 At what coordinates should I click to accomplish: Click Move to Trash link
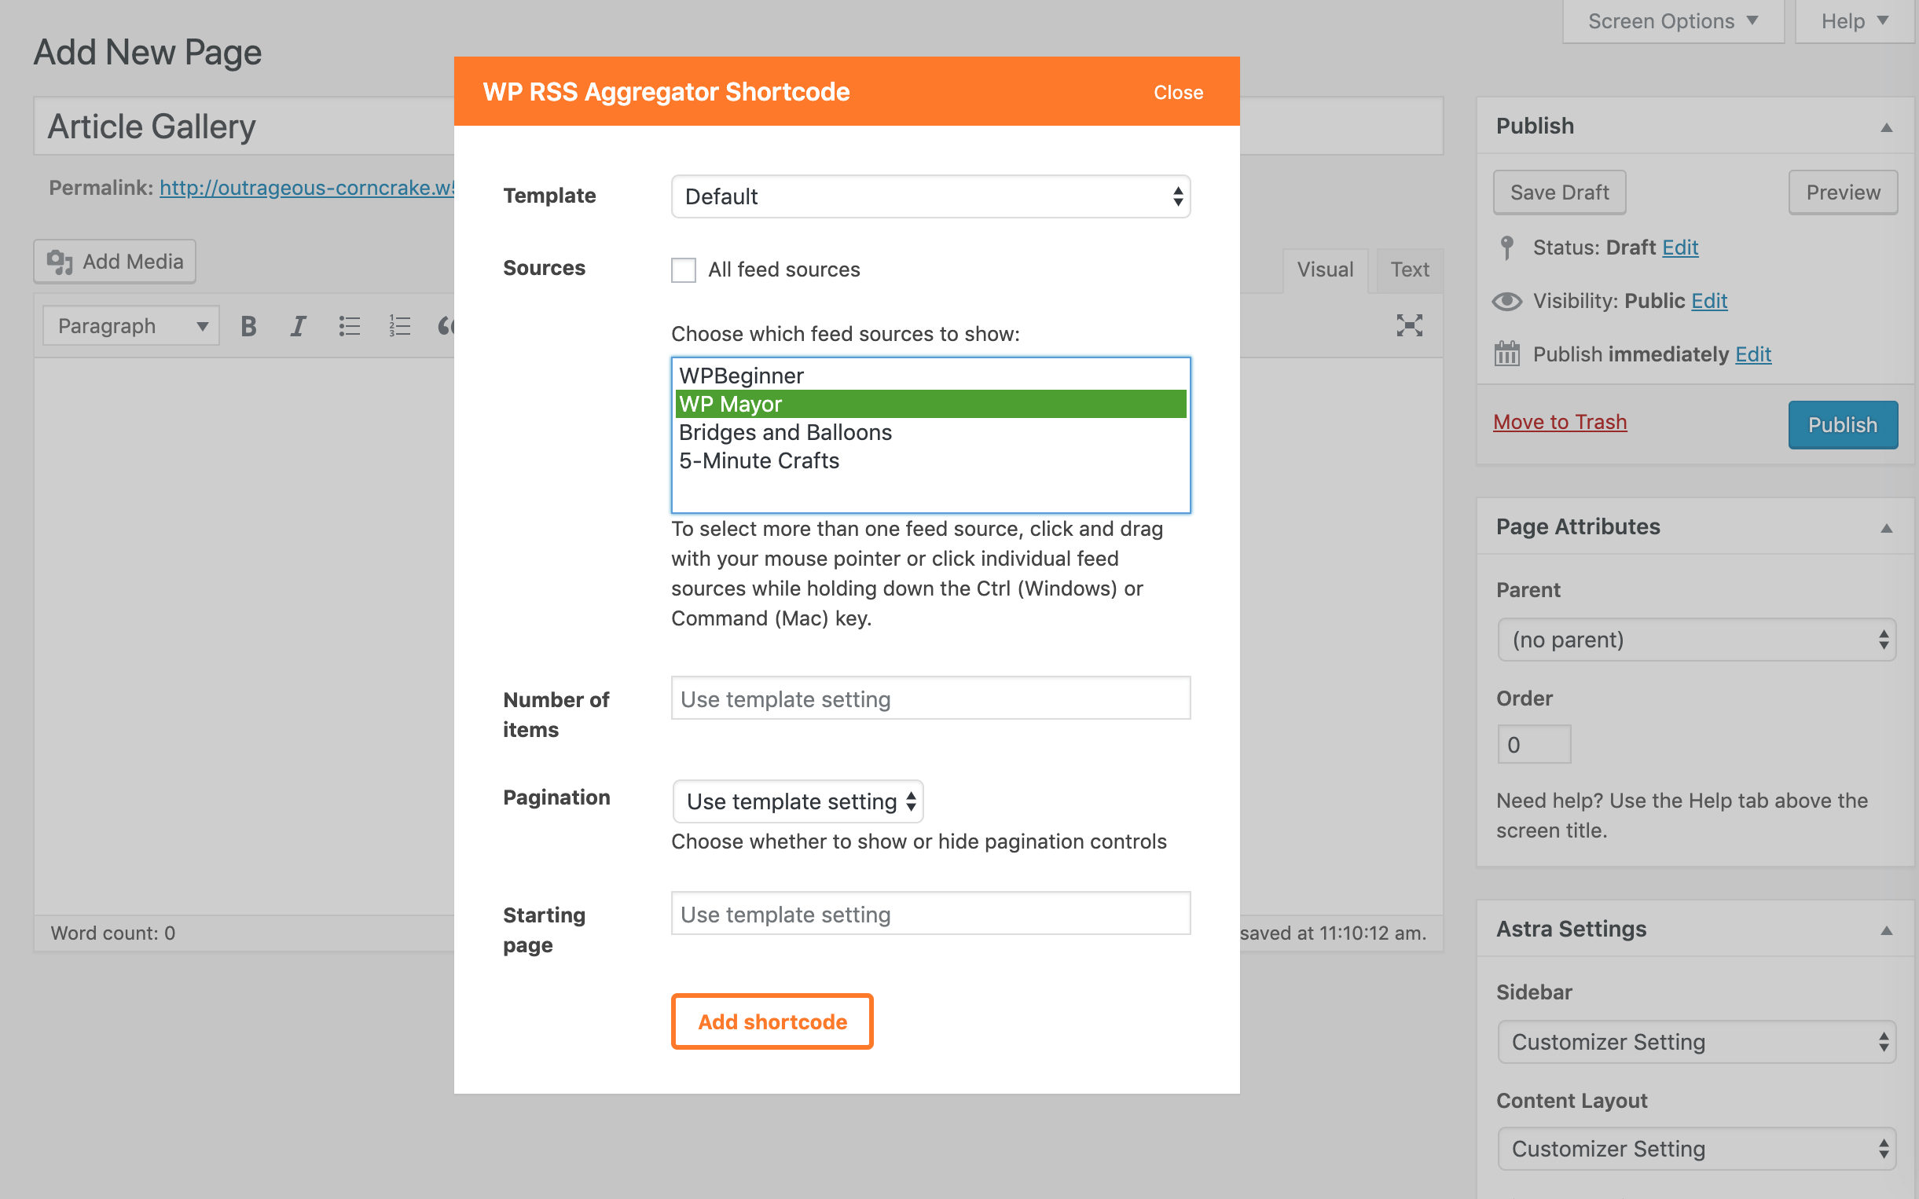[1560, 422]
